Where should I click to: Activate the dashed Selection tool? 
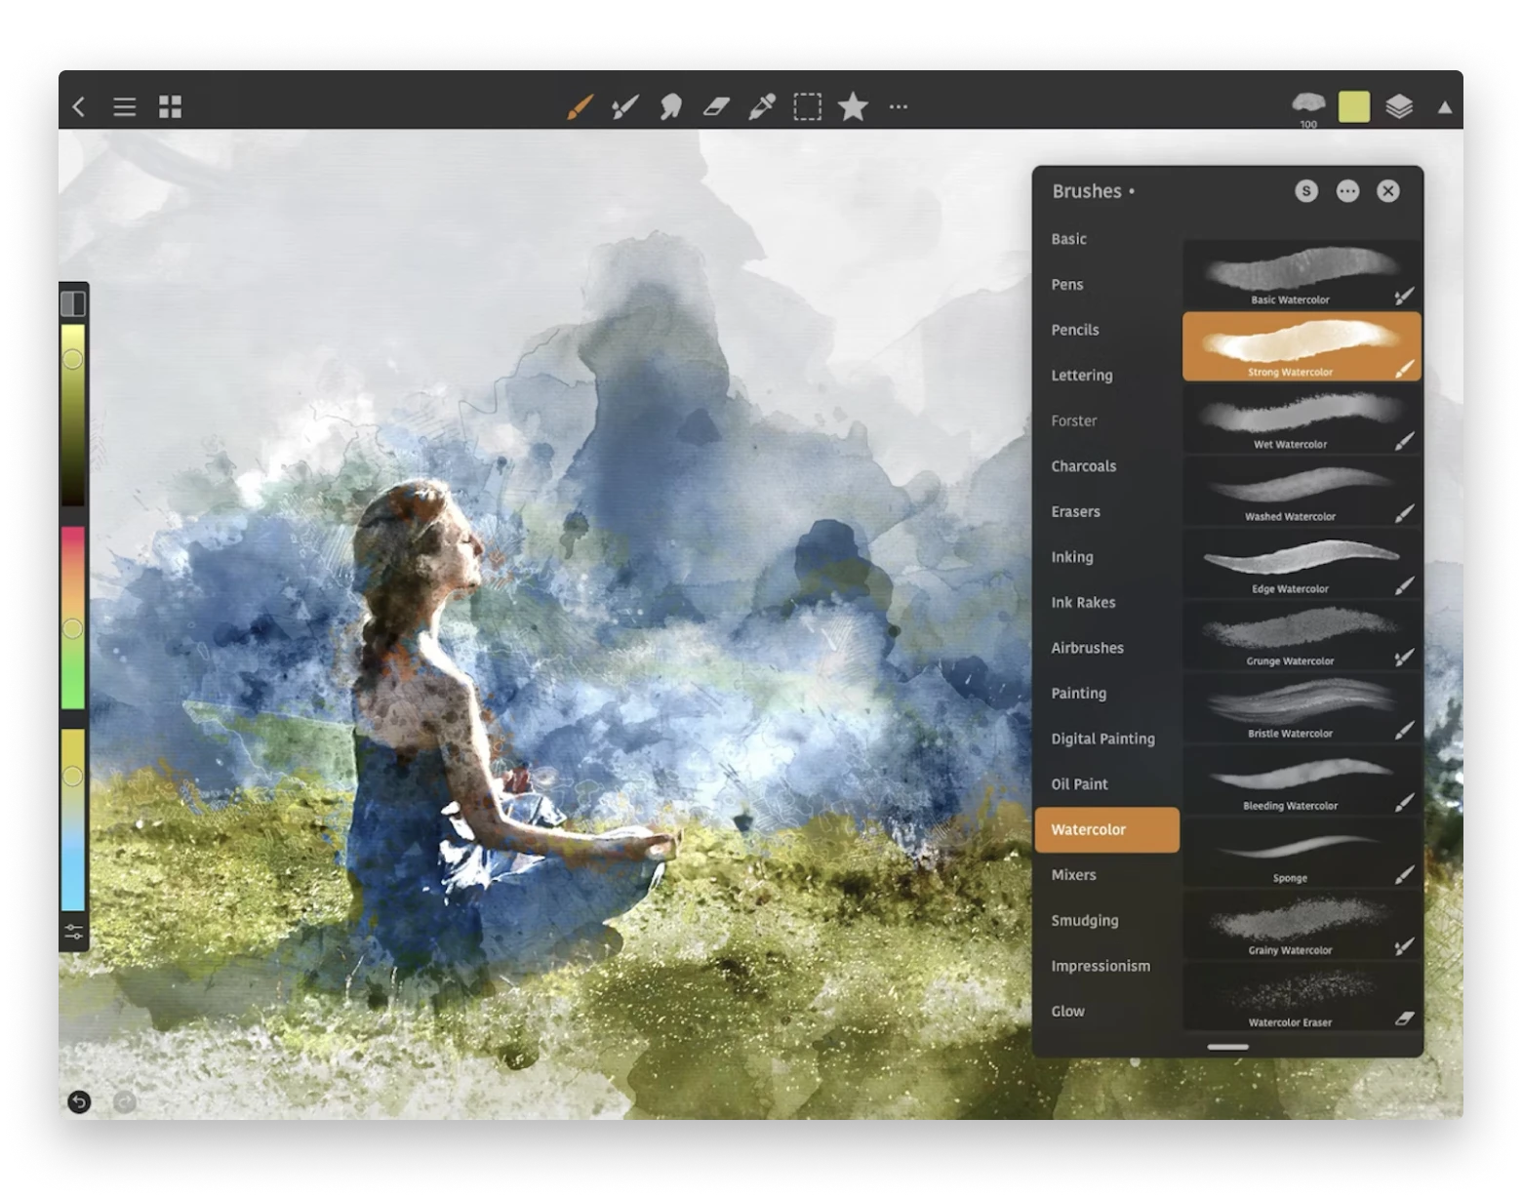[807, 106]
